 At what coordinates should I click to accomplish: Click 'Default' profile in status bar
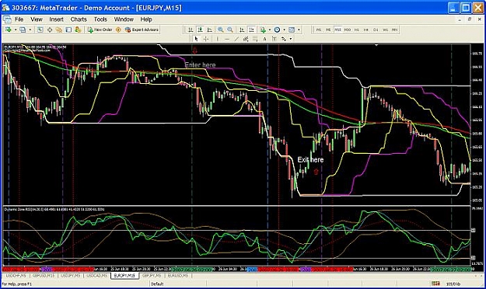157,284
